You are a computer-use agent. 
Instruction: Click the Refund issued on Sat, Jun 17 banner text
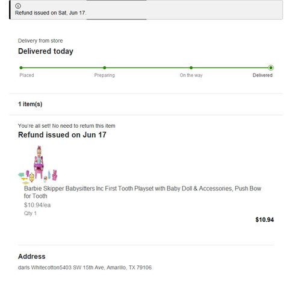pyautogui.click(x=51, y=13)
